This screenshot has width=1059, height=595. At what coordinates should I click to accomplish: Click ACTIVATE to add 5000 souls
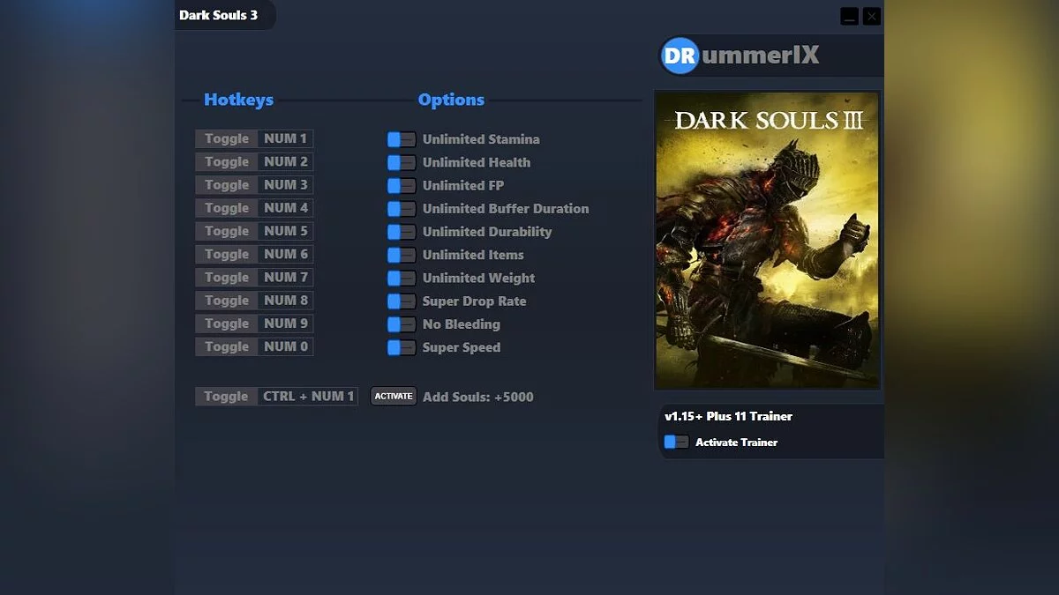393,396
